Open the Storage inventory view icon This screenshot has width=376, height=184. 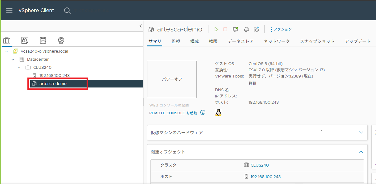tap(43, 40)
